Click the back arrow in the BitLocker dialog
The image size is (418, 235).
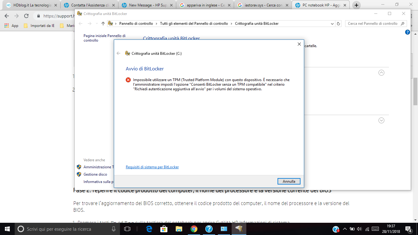pyautogui.click(x=118, y=53)
